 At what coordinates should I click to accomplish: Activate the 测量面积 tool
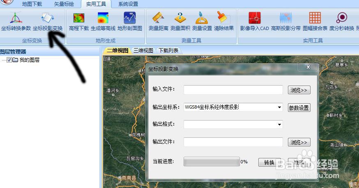pos(180,22)
